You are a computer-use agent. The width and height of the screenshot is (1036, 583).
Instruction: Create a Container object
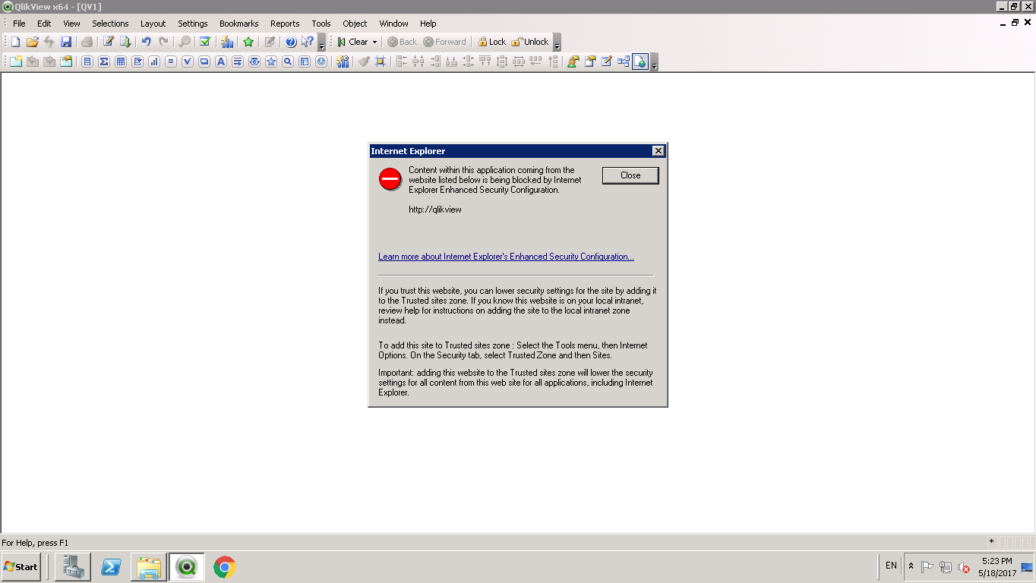tap(305, 61)
